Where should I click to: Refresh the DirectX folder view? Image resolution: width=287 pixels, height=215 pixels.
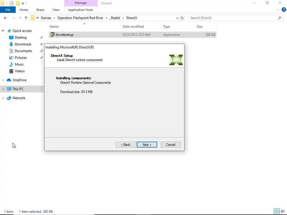[182, 18]
